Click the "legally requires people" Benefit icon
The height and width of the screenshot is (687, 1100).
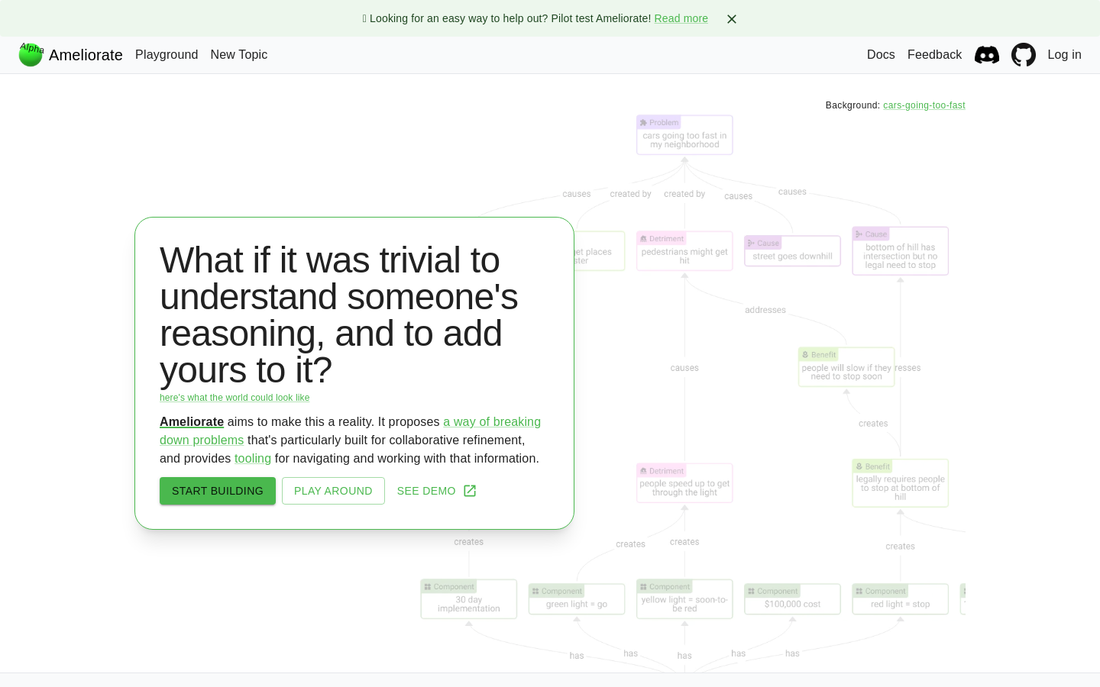(x=859, y=466)
